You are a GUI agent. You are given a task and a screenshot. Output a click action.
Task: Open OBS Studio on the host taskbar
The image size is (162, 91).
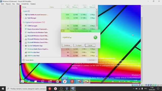point(61,89)
